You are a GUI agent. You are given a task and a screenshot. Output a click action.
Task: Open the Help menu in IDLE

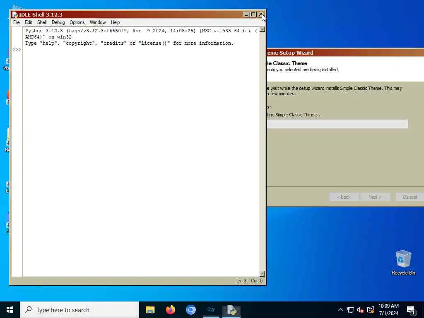(115, 22)
